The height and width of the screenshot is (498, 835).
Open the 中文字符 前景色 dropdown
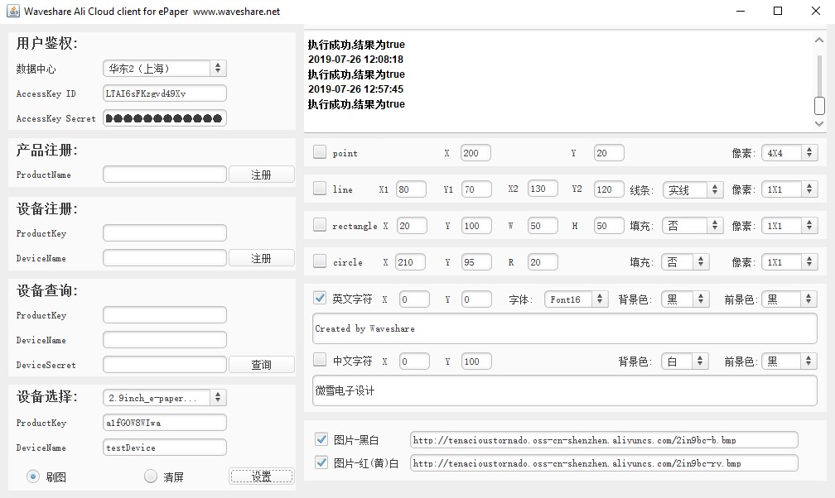point(789,362)
